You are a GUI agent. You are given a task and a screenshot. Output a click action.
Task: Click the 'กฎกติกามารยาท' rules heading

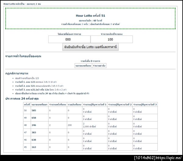(x=17, y=73)
